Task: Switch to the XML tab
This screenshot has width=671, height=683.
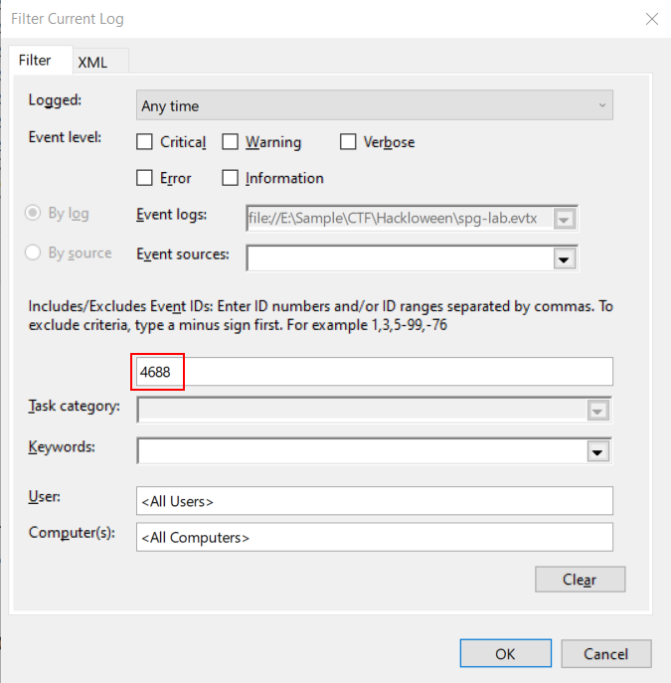Action: click(x=92, y=62)
